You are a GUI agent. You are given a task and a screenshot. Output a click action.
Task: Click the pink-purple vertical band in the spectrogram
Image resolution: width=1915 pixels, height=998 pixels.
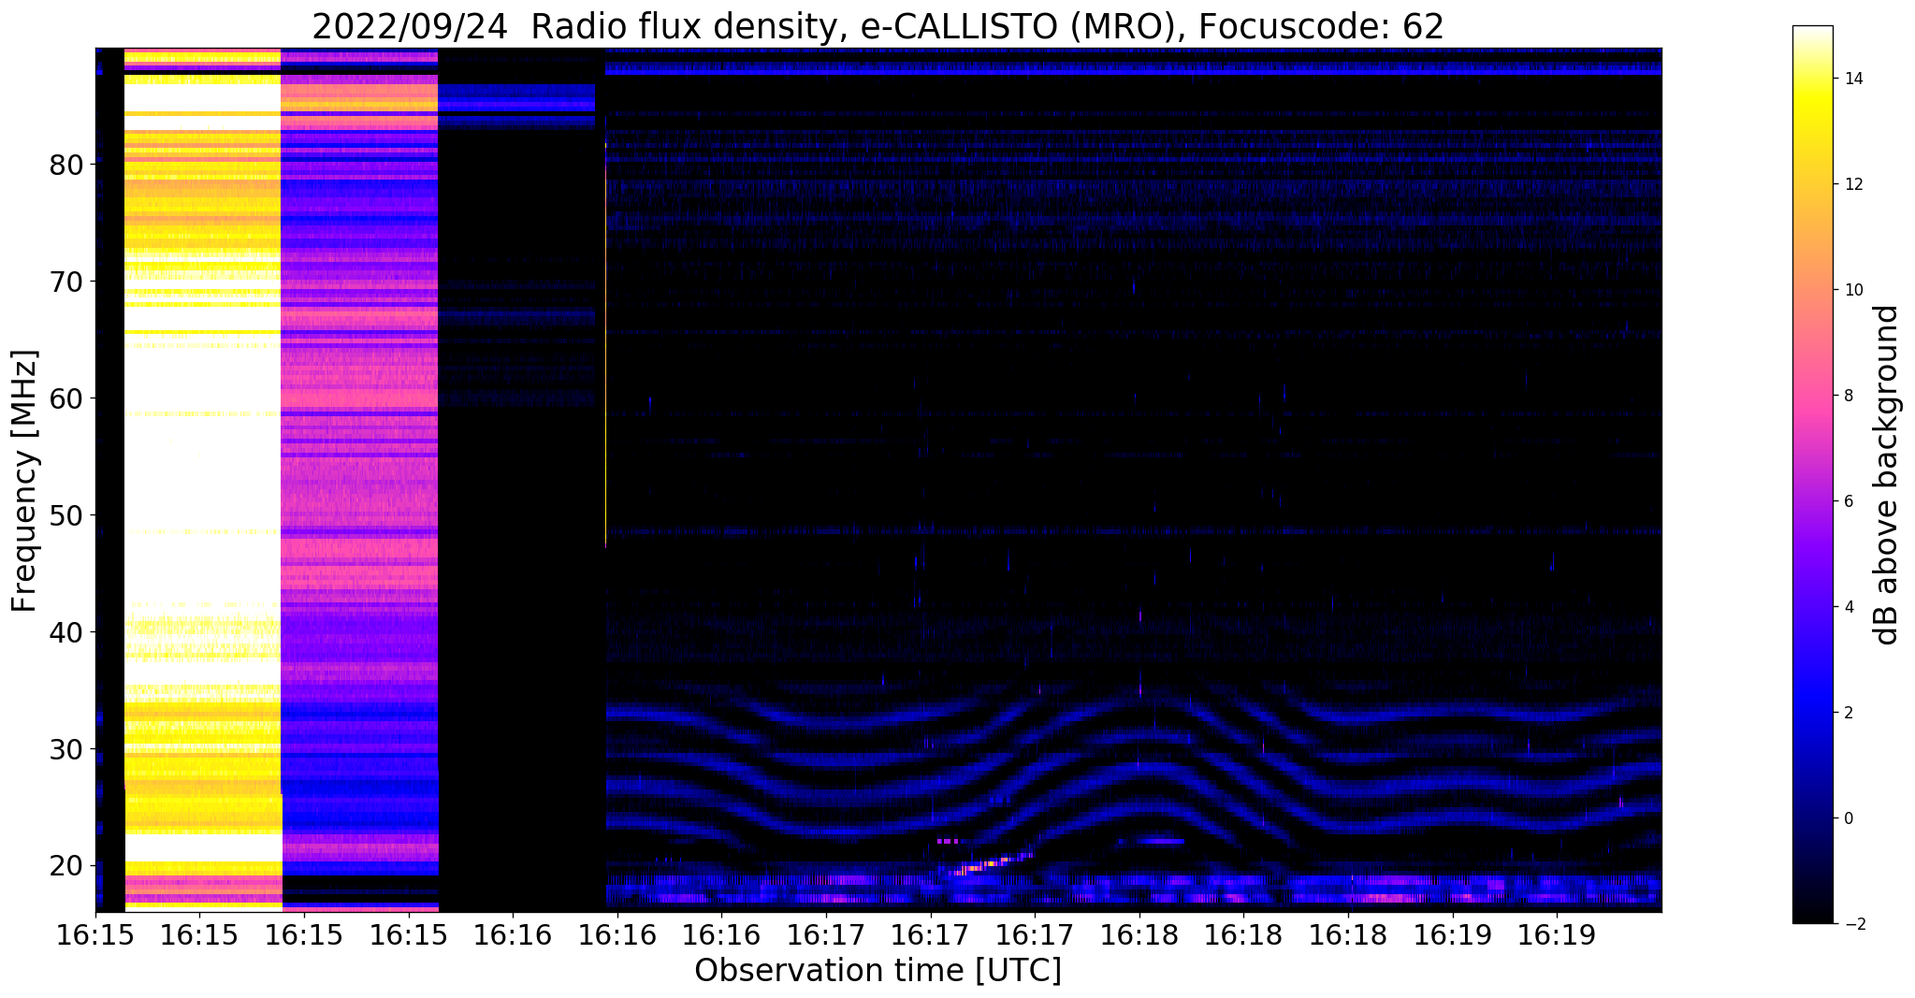[360, 479]
